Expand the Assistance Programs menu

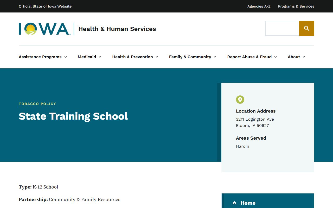click(x=43, y=57)
